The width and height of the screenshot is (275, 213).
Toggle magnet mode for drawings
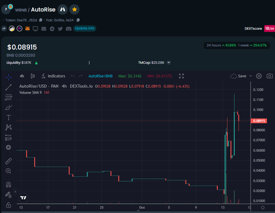coord(8,185)
